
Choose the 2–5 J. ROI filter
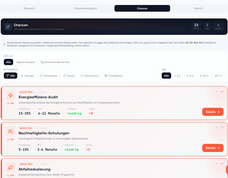190,76
